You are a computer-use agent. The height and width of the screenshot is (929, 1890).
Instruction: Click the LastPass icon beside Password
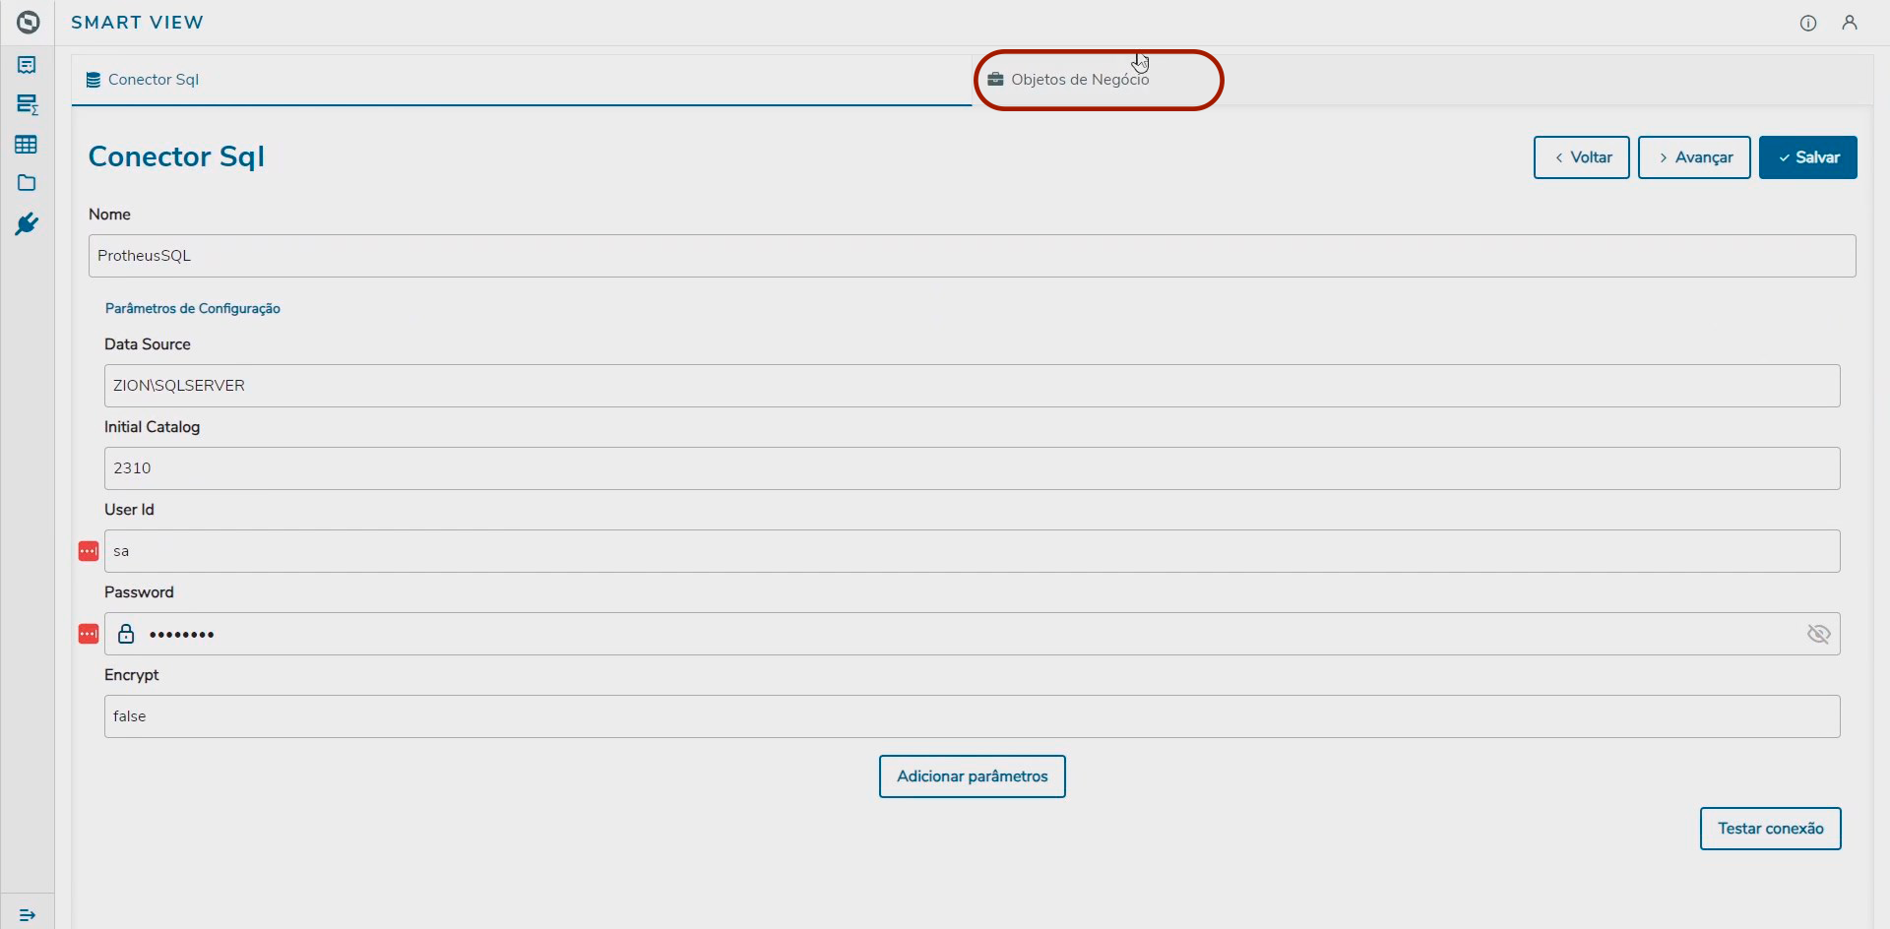pyautogui.click(x=88, y=634)
